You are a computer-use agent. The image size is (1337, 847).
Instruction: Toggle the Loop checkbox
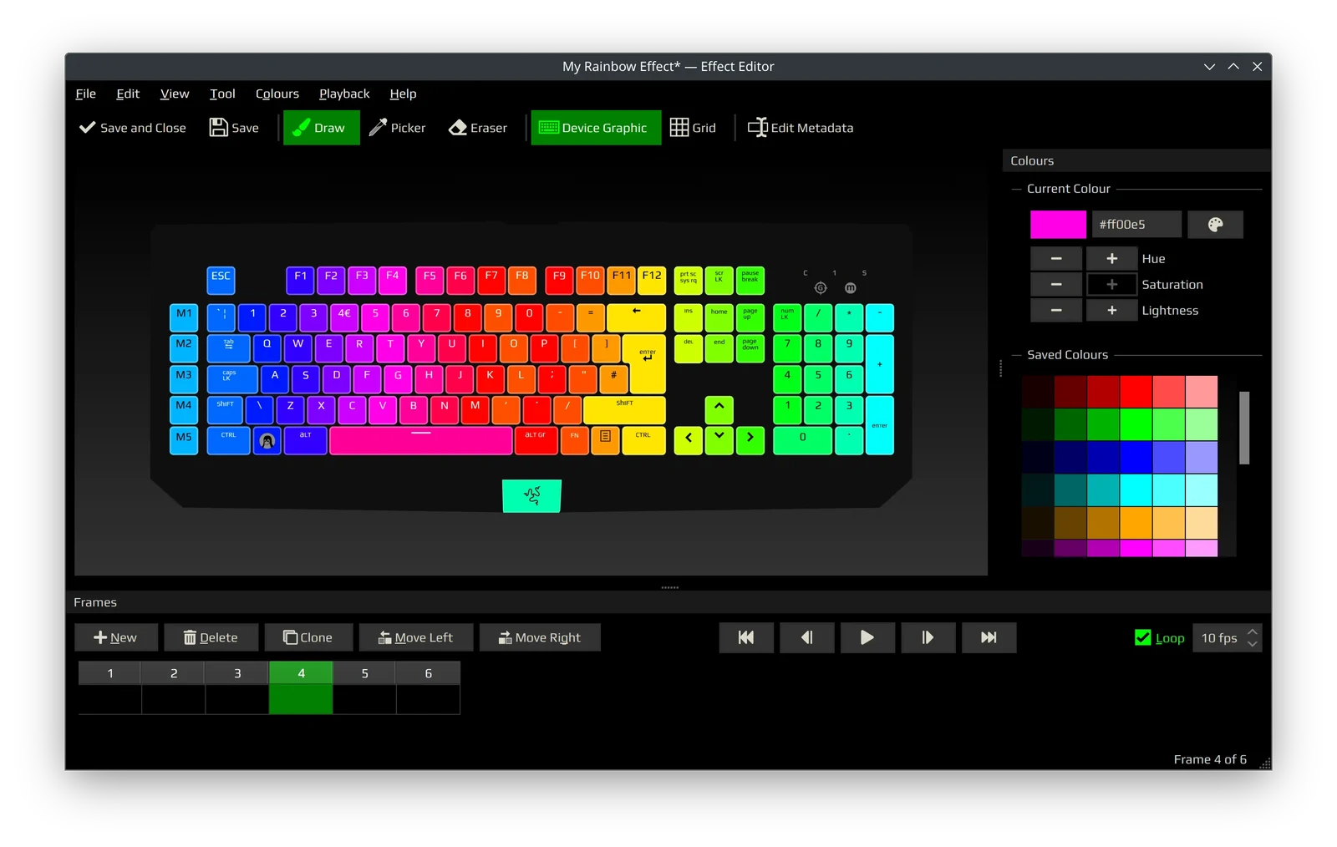click(1143, 637)
